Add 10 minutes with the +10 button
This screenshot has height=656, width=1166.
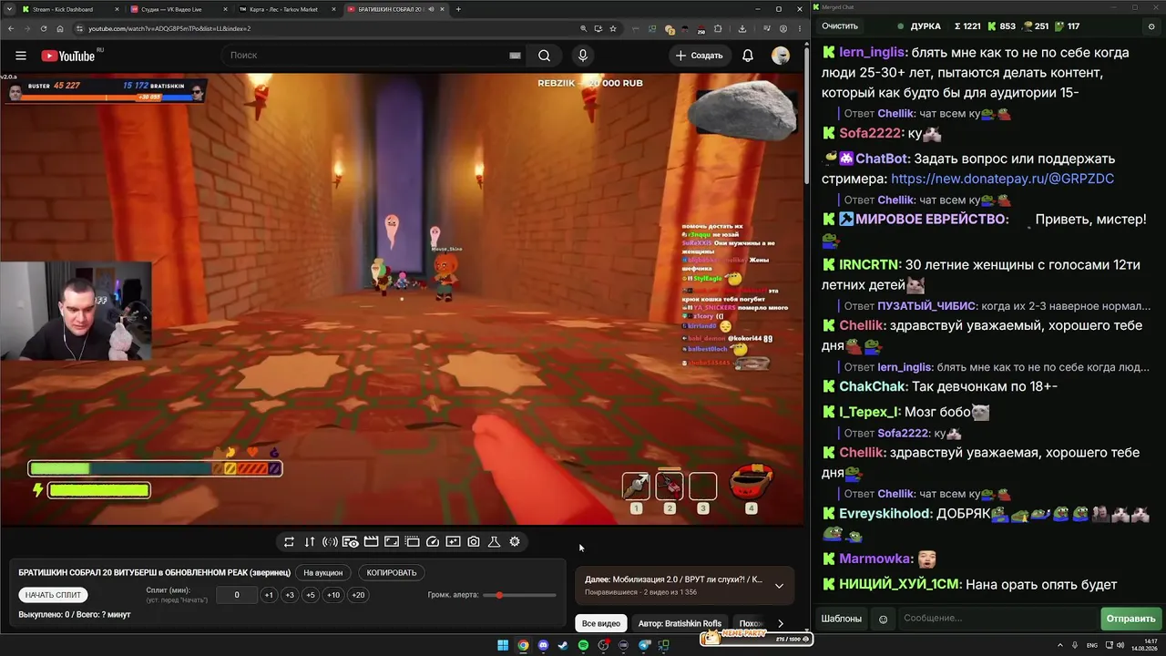tap(333, 595)
